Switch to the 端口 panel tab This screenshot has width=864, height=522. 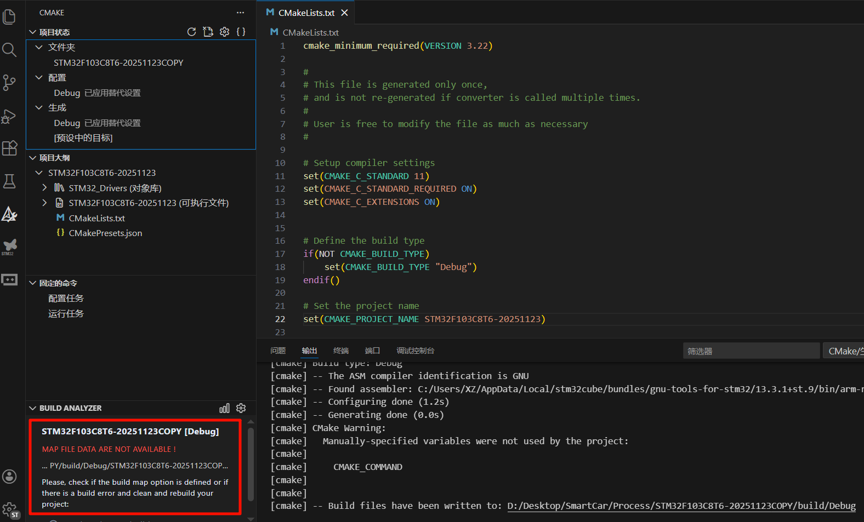(x=372, y=351)
